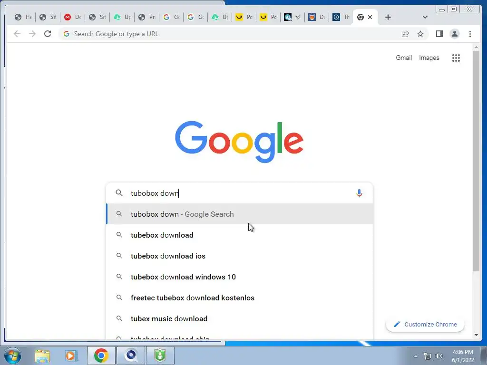This screenshot has width=487, height=365.
Task: Open the tab with fox icon
Action: [317, 17]
